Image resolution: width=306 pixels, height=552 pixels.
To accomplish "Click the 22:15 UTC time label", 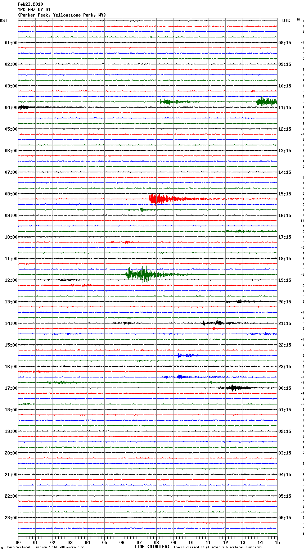I will click(285, 345).
